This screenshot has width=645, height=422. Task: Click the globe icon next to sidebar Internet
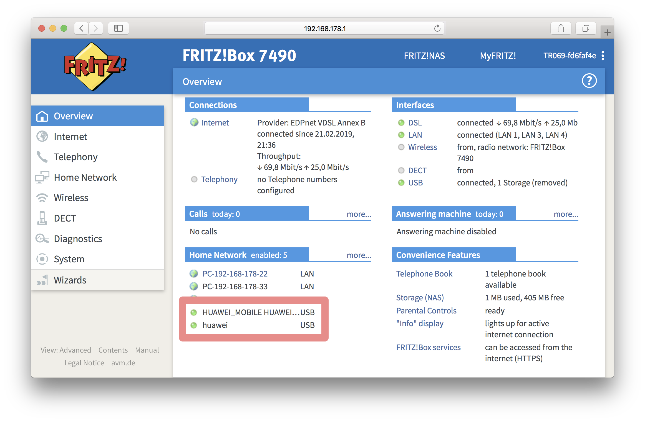click(42, 136)
